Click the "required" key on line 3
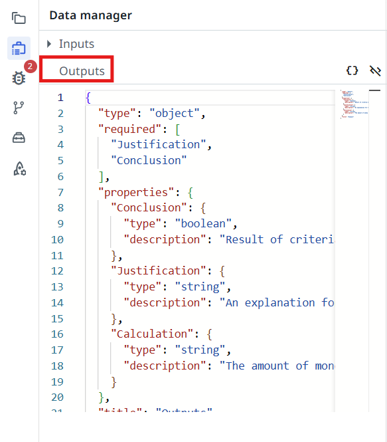The width and height of the screenshot is (387, 442). (x=129, y=129)
